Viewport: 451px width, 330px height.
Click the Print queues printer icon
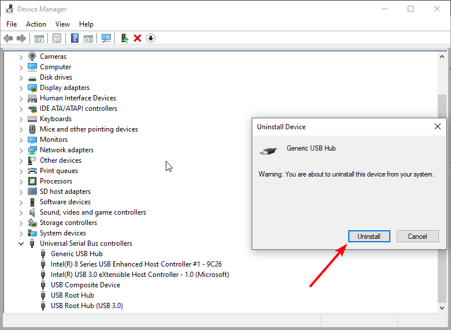32,171
